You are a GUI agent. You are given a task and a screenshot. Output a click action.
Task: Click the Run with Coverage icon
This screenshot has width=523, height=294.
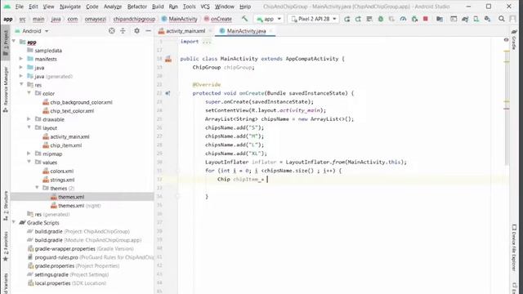coord(391,19)
